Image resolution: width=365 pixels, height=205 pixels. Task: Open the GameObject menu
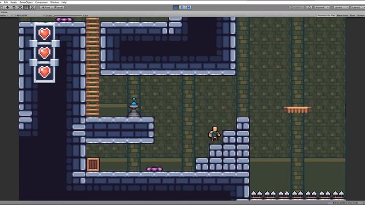26,2
